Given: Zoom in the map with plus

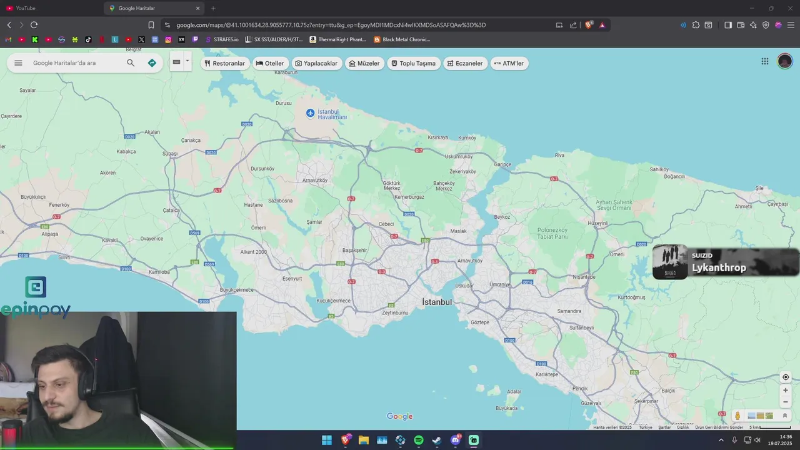Looking at the screenshot, I should (786, 391).
